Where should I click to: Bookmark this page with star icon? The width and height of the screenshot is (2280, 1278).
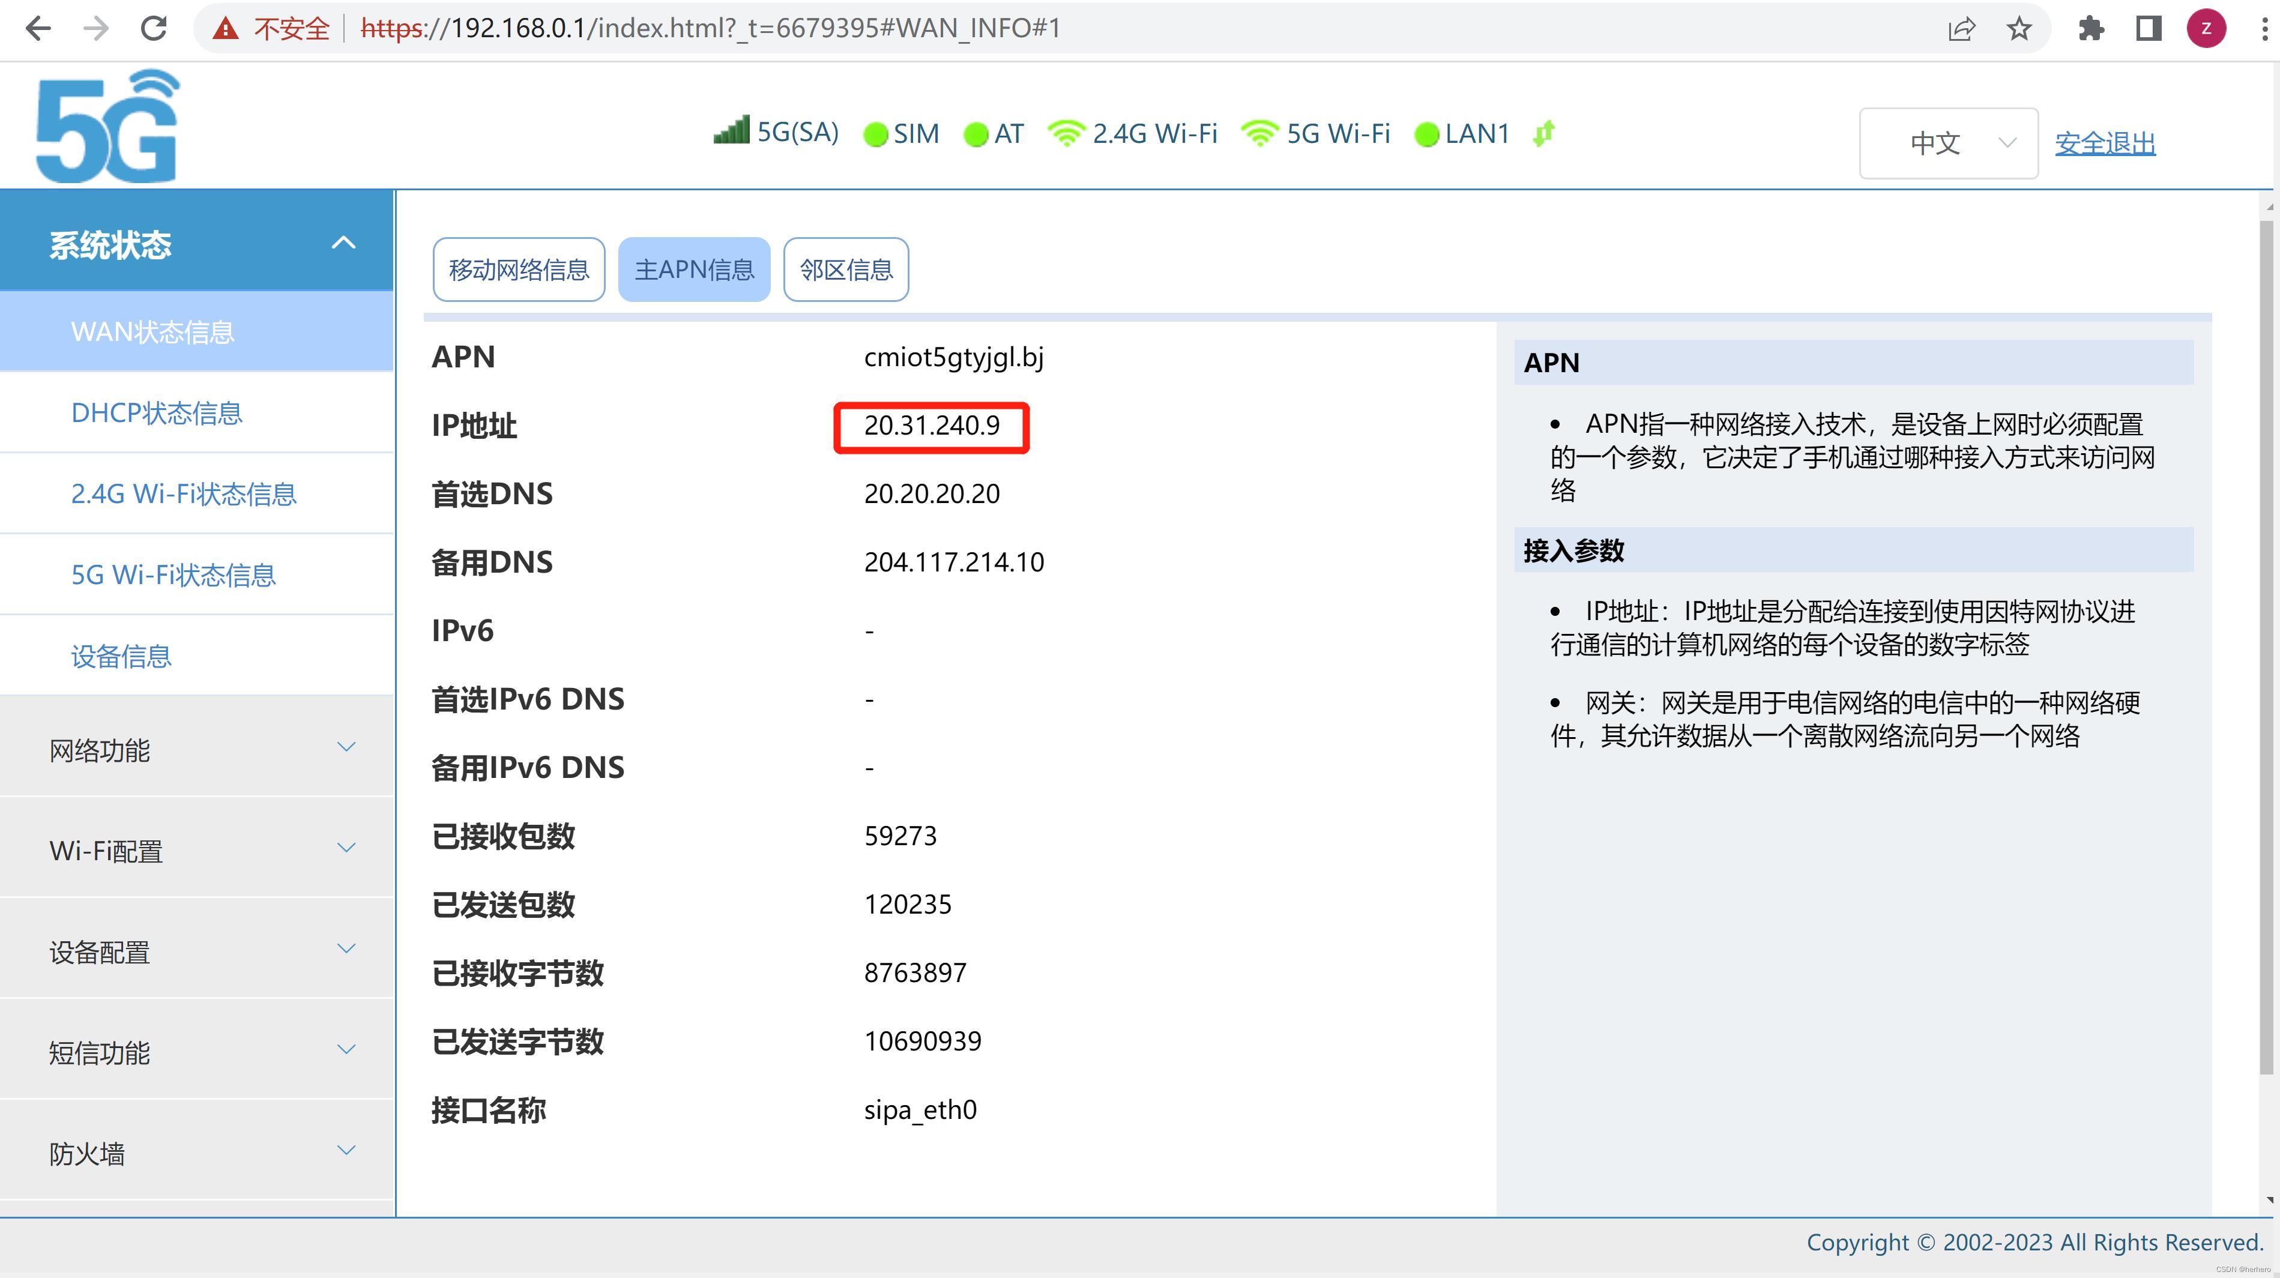point(2019,28)
